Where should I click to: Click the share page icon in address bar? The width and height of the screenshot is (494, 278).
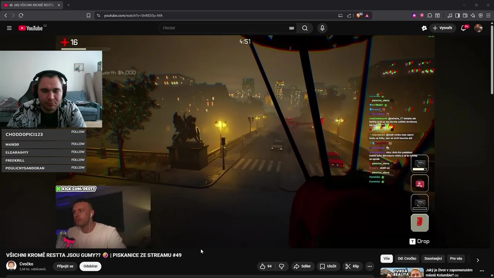pyautogui.click(x=349, y=15)
